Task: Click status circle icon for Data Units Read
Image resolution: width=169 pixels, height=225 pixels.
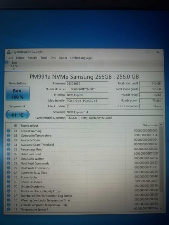Action: (9, 154)
